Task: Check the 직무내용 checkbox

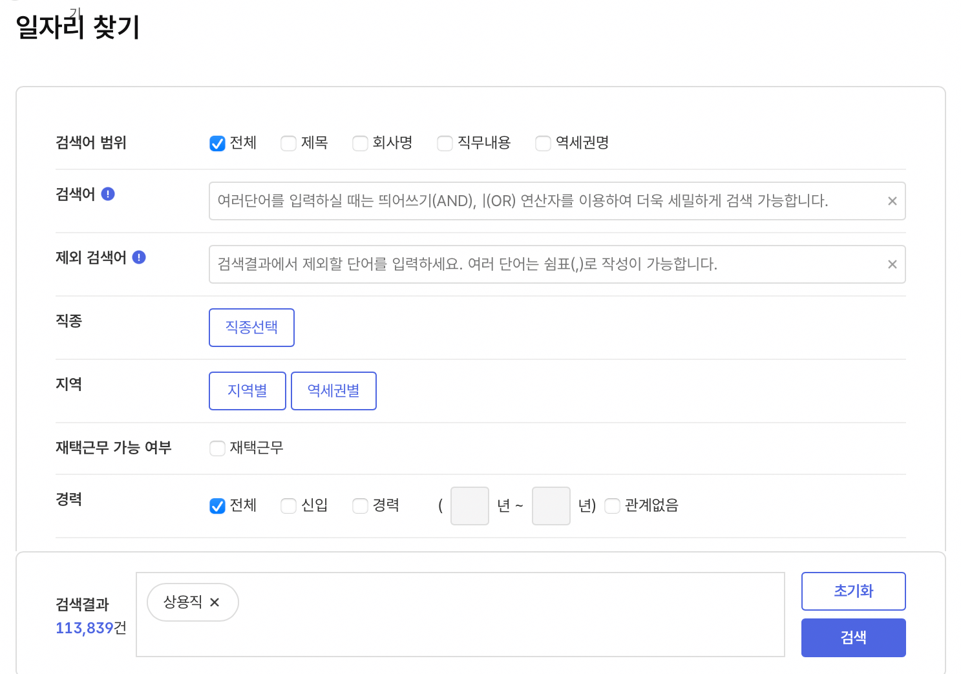Action: [445, 143]
